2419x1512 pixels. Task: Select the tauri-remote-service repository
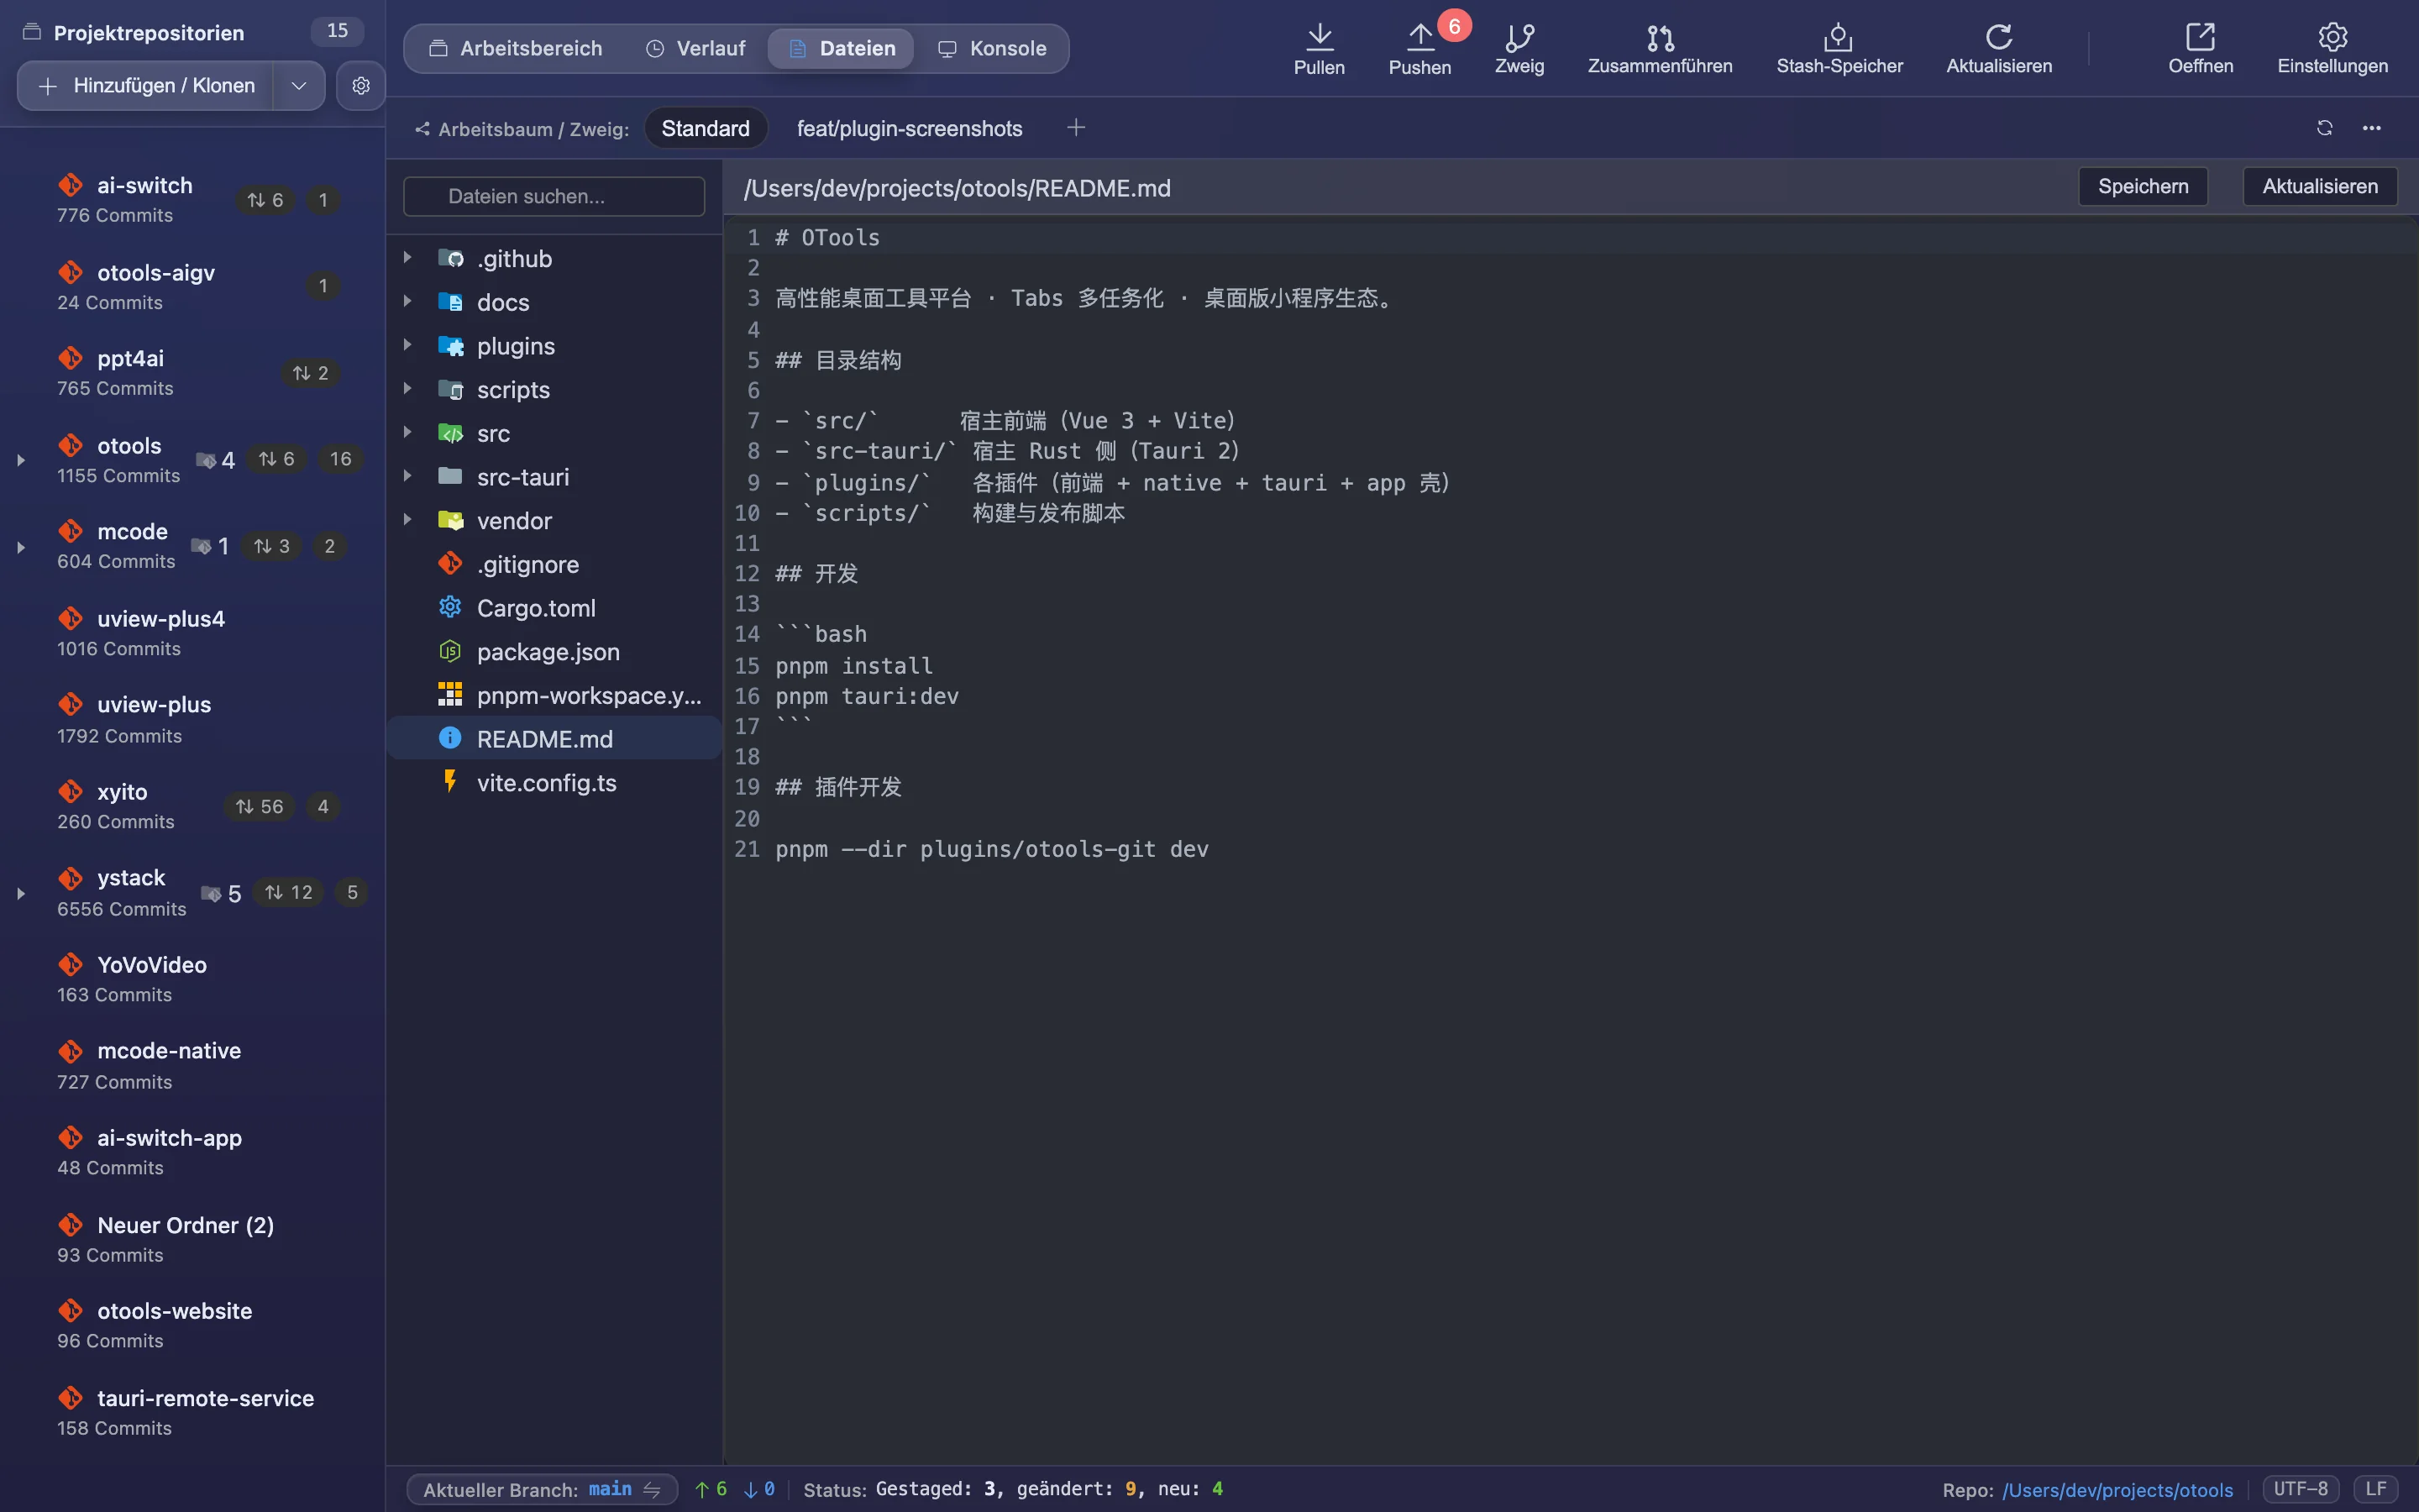pyautogui.click(x=192, y=1412)
